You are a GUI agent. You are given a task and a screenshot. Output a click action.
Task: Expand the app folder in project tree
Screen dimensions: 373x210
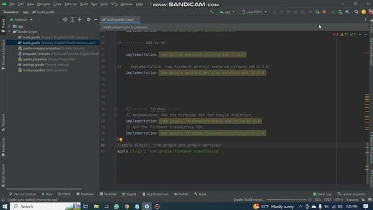point(9,26)
